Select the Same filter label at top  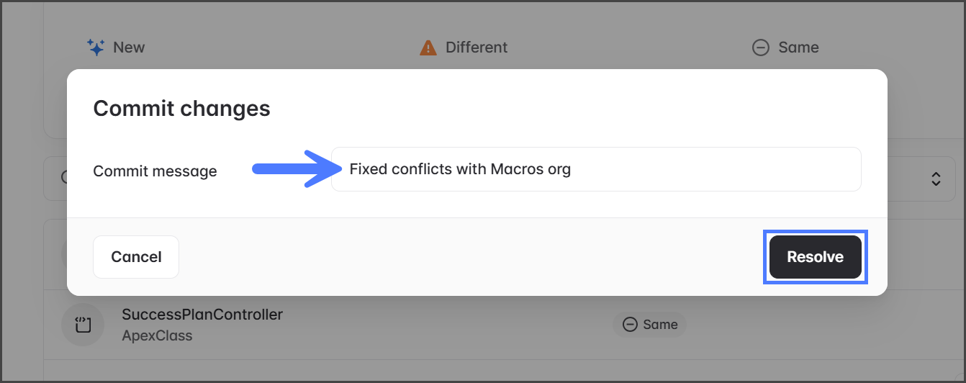798,48
